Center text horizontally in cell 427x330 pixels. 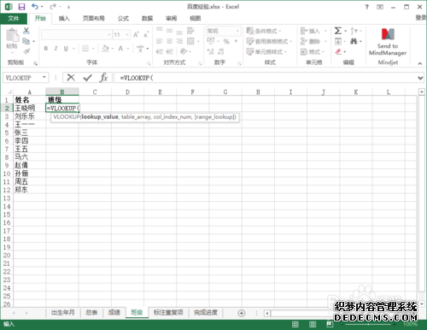click(169, 41)
